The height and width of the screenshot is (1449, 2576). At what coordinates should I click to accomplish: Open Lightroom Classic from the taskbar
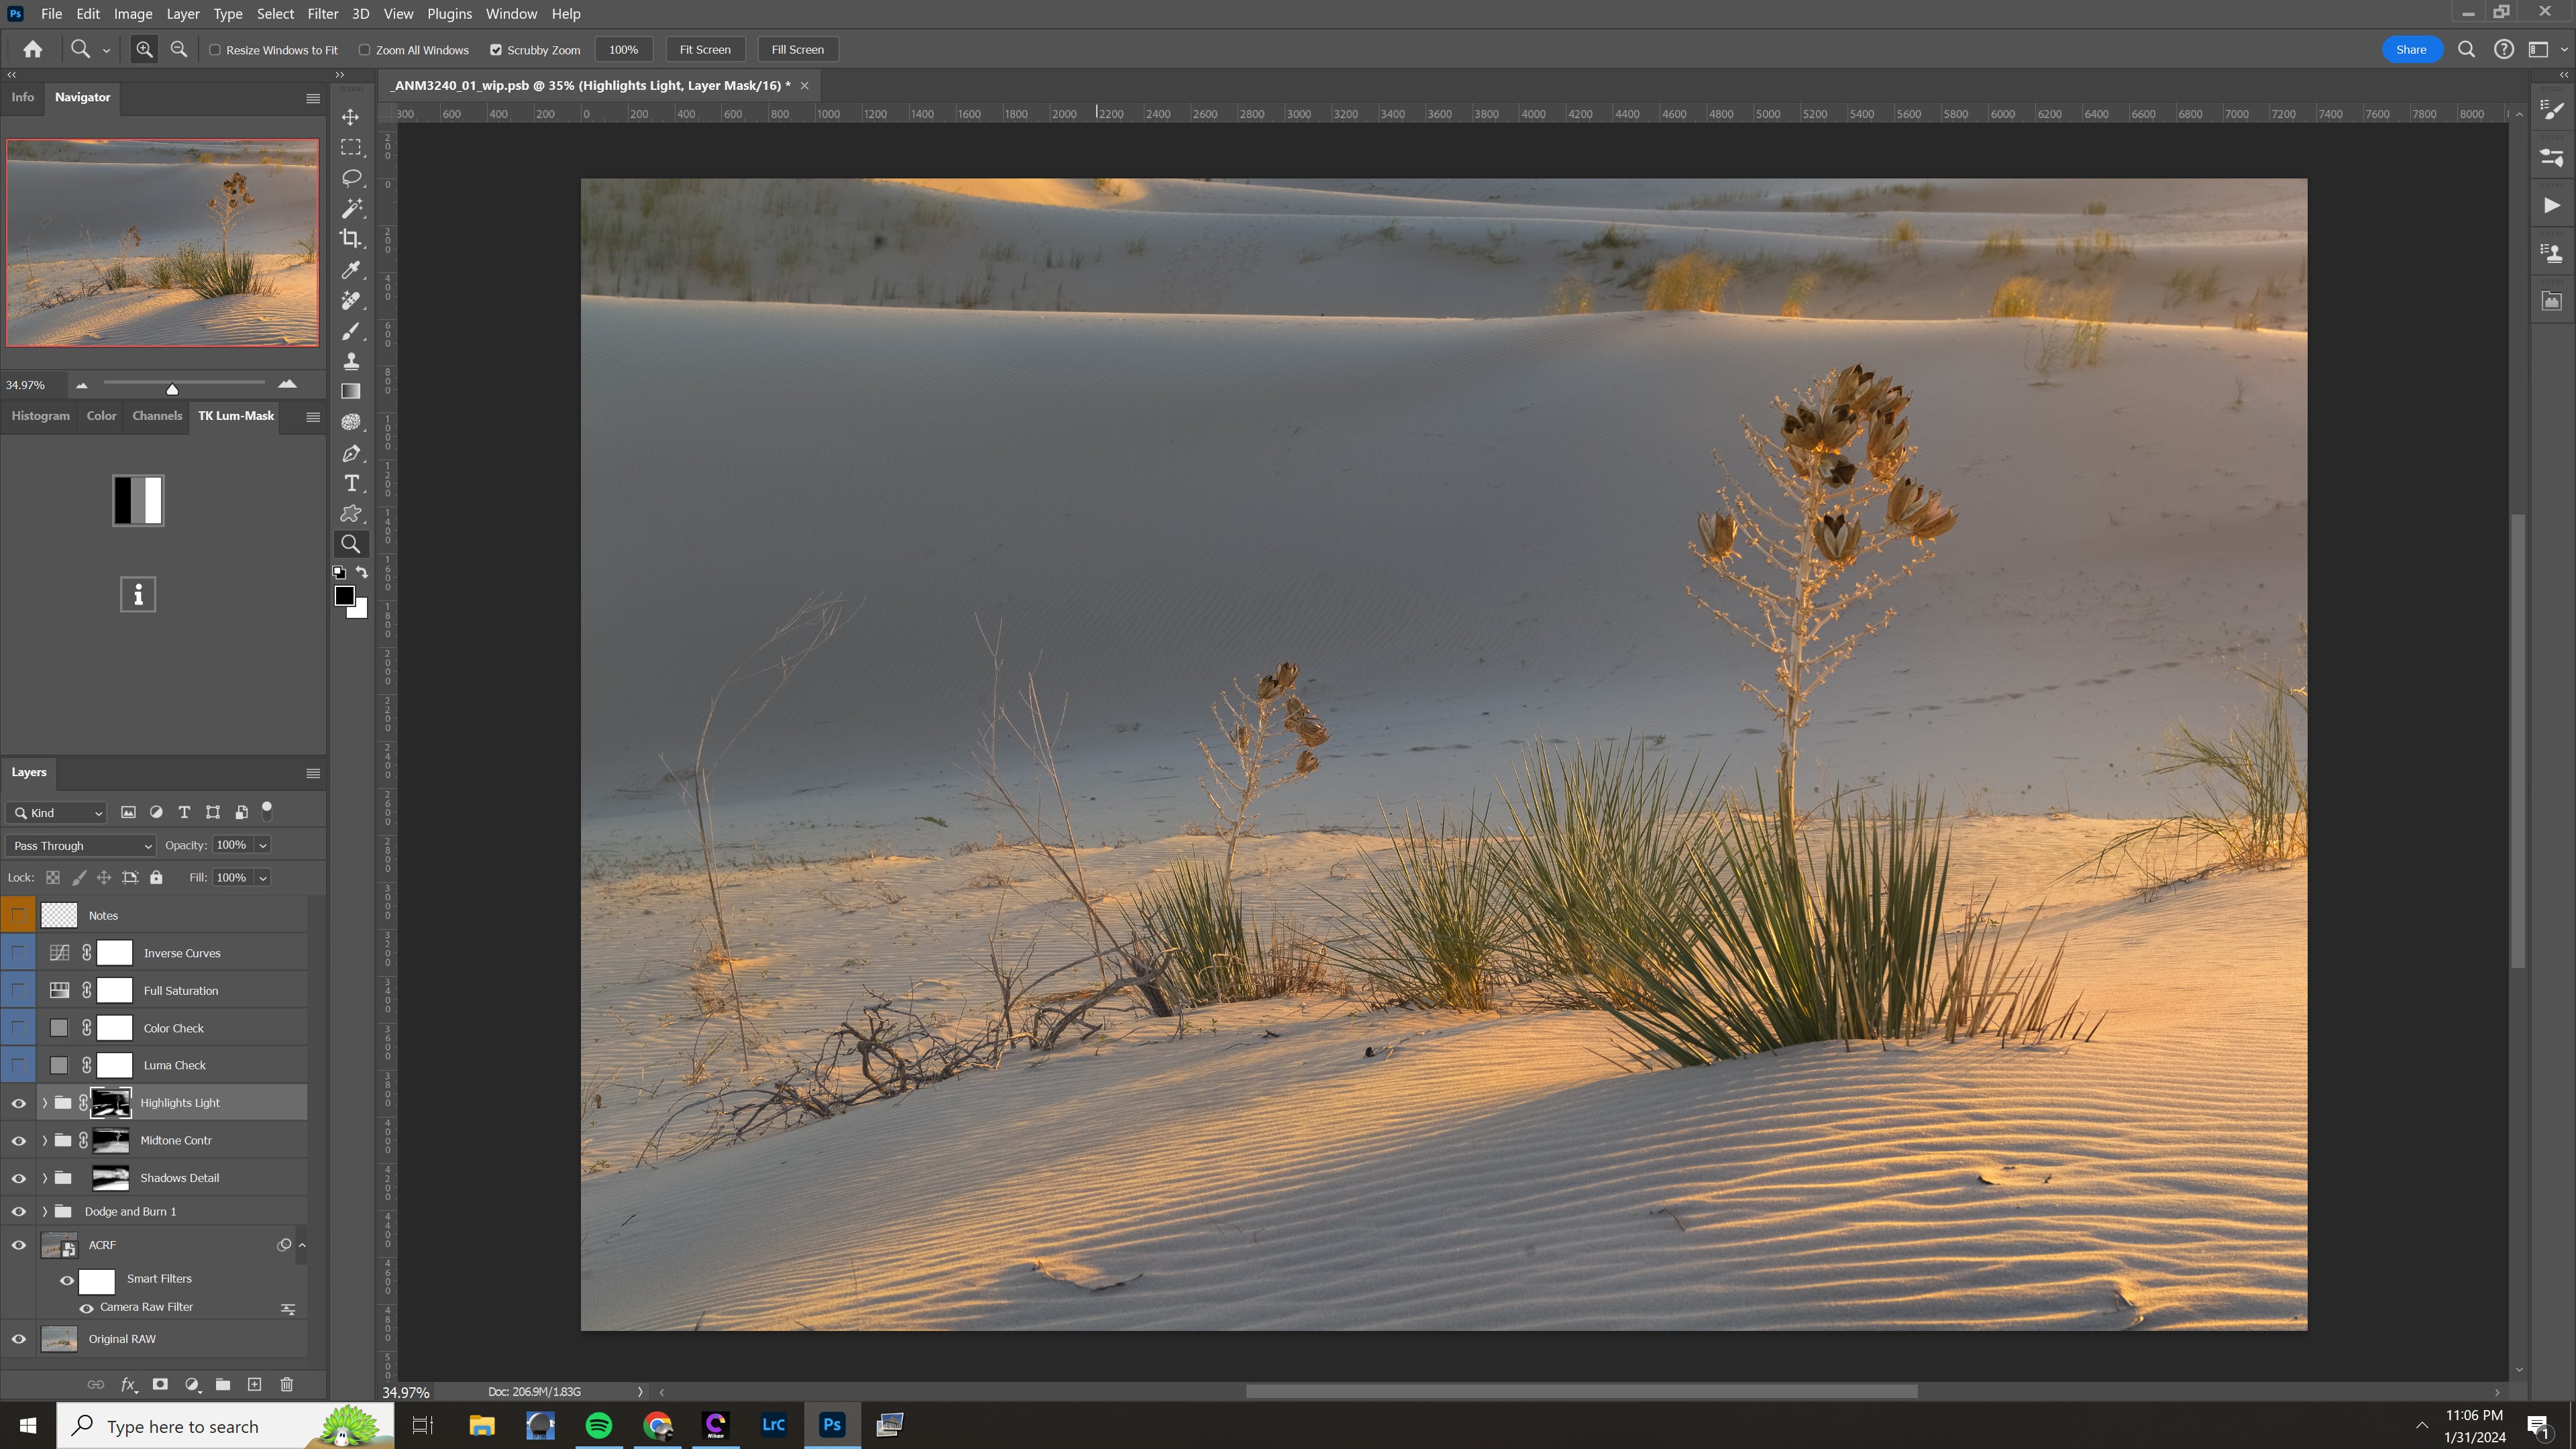[x=774, y=1425]
